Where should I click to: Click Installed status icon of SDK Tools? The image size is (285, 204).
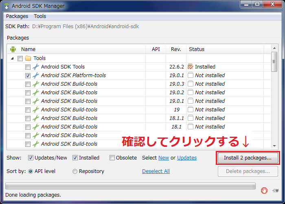pos(190,67)
